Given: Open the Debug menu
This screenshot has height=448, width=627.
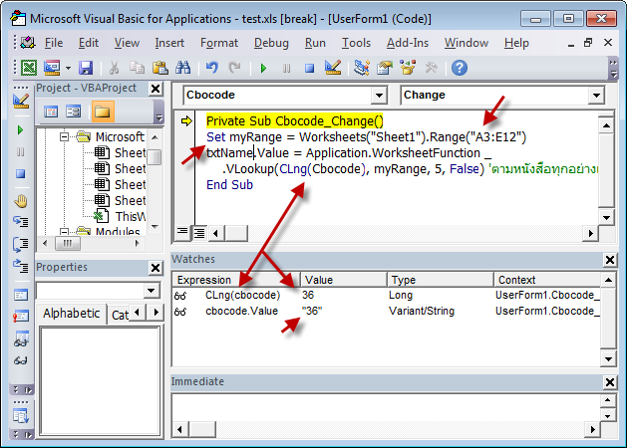Looking at the screenshot, I should [270, 43].
